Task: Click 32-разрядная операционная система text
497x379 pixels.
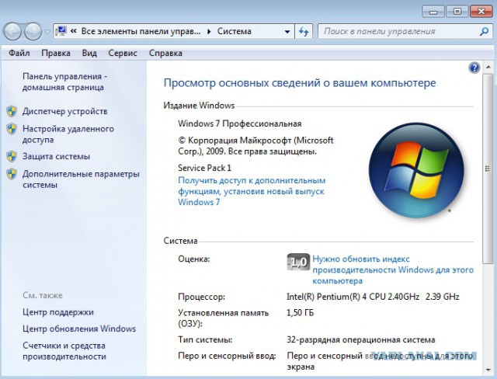Action: coord(361,339)
